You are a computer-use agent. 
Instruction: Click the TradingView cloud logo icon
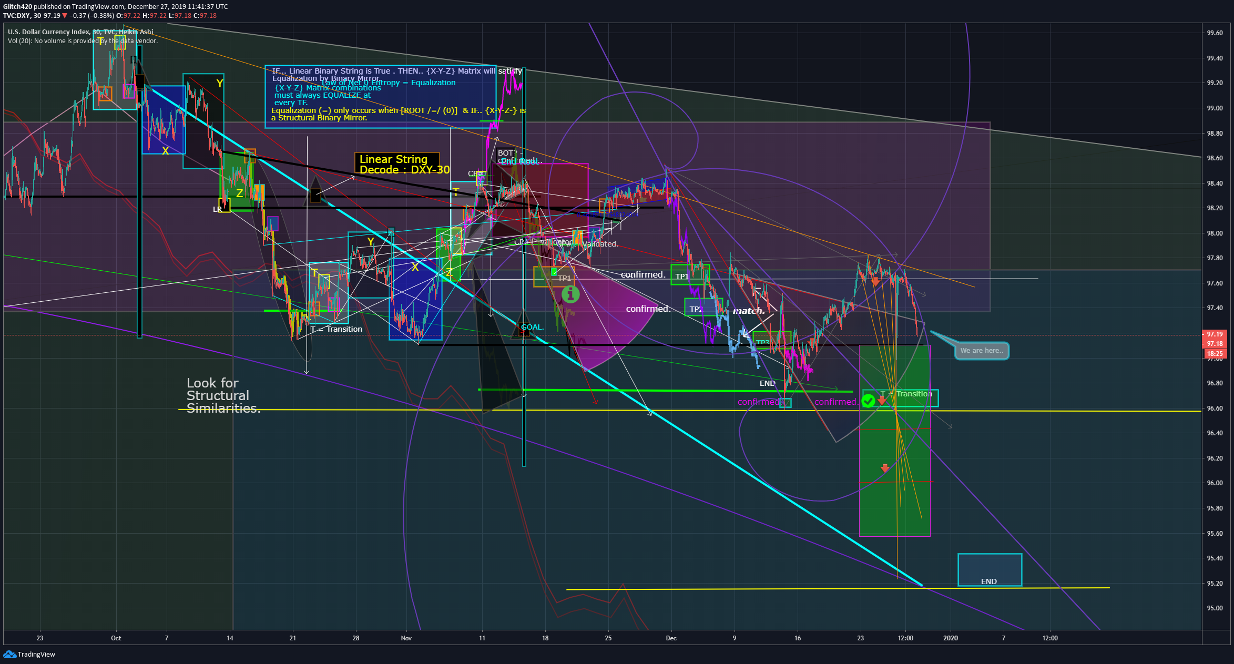tap(9, 654)
